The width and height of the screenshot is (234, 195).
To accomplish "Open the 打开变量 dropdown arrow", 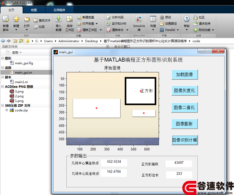I will click(x=97, y=24).
